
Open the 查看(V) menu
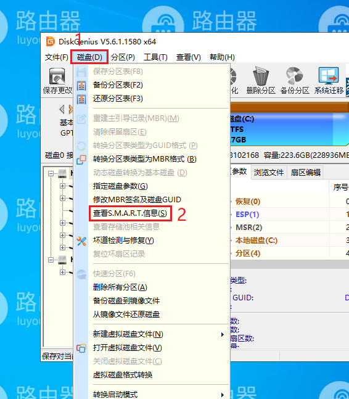(189, 57)
